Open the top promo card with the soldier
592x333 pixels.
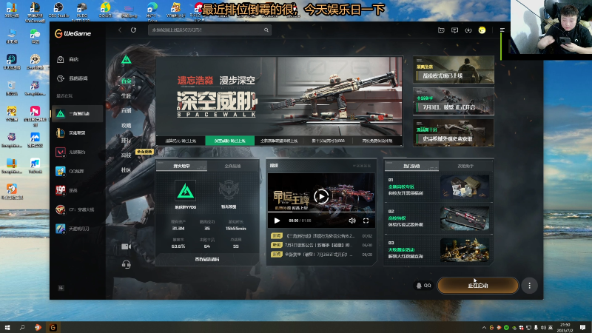454,70
